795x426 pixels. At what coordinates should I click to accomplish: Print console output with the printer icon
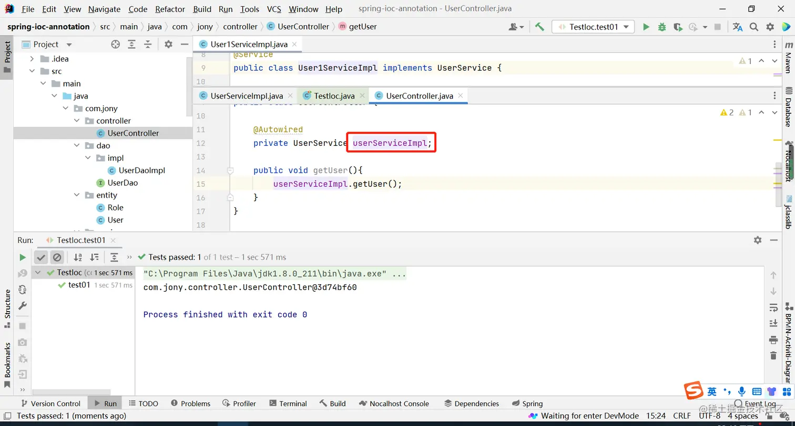[x=773, y=339]
